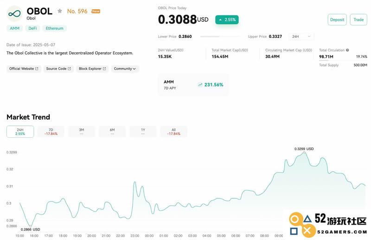Click the lower-upper price range bar
Screen dimensions: 371x240
[220, 37]
